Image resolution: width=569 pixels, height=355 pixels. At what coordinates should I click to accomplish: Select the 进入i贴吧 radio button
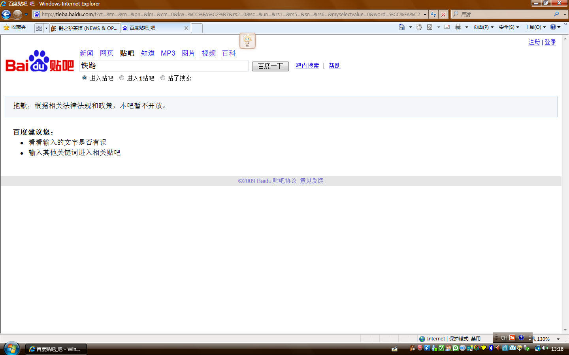(122, 78)
